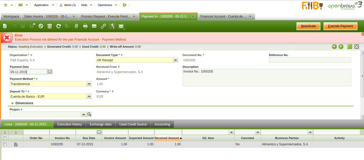364x160 pixels.
Task: Open the Deposit To dropdown list
Action: coord(89,97)
